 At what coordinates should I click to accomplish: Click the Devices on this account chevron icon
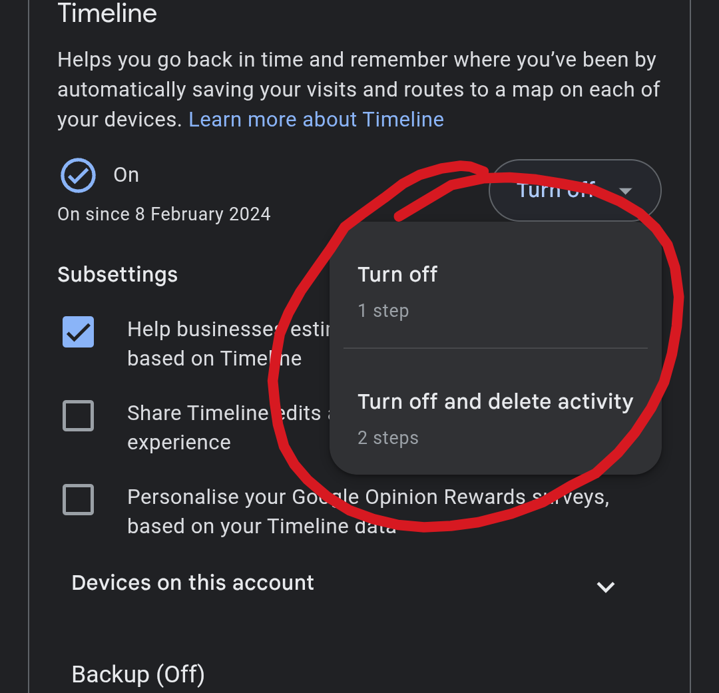pos(605,586)
